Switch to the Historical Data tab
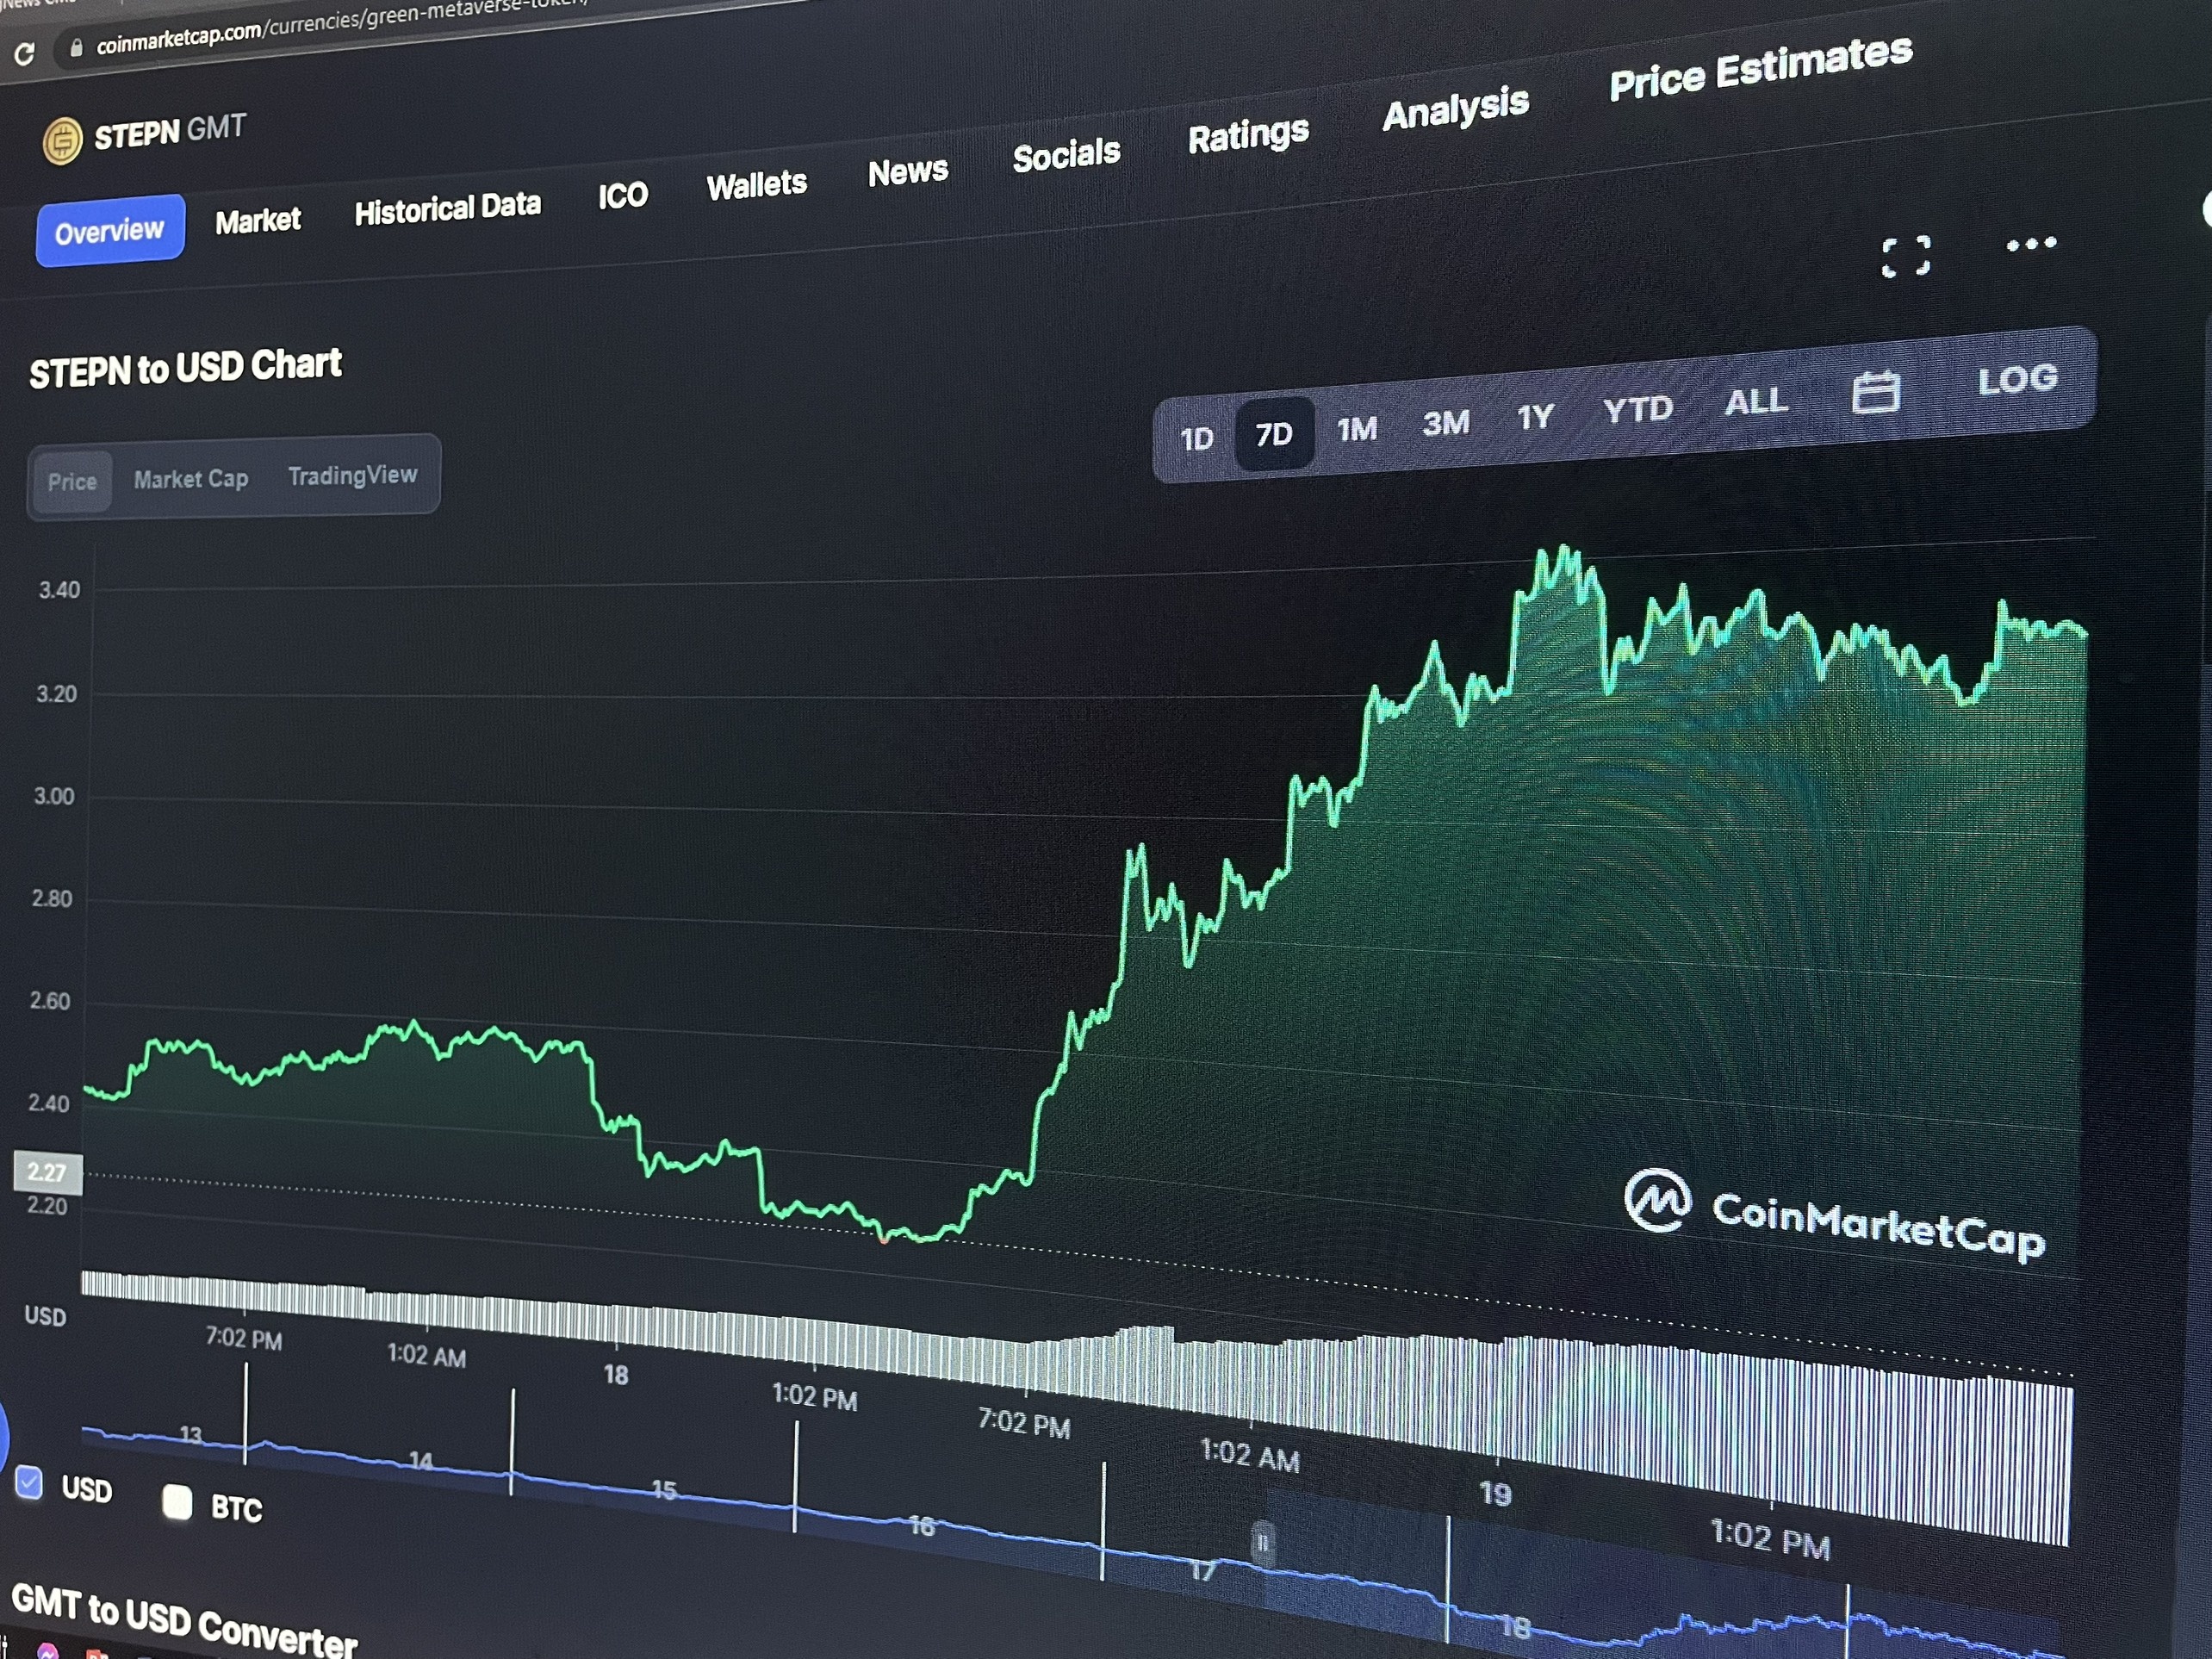 447,208
